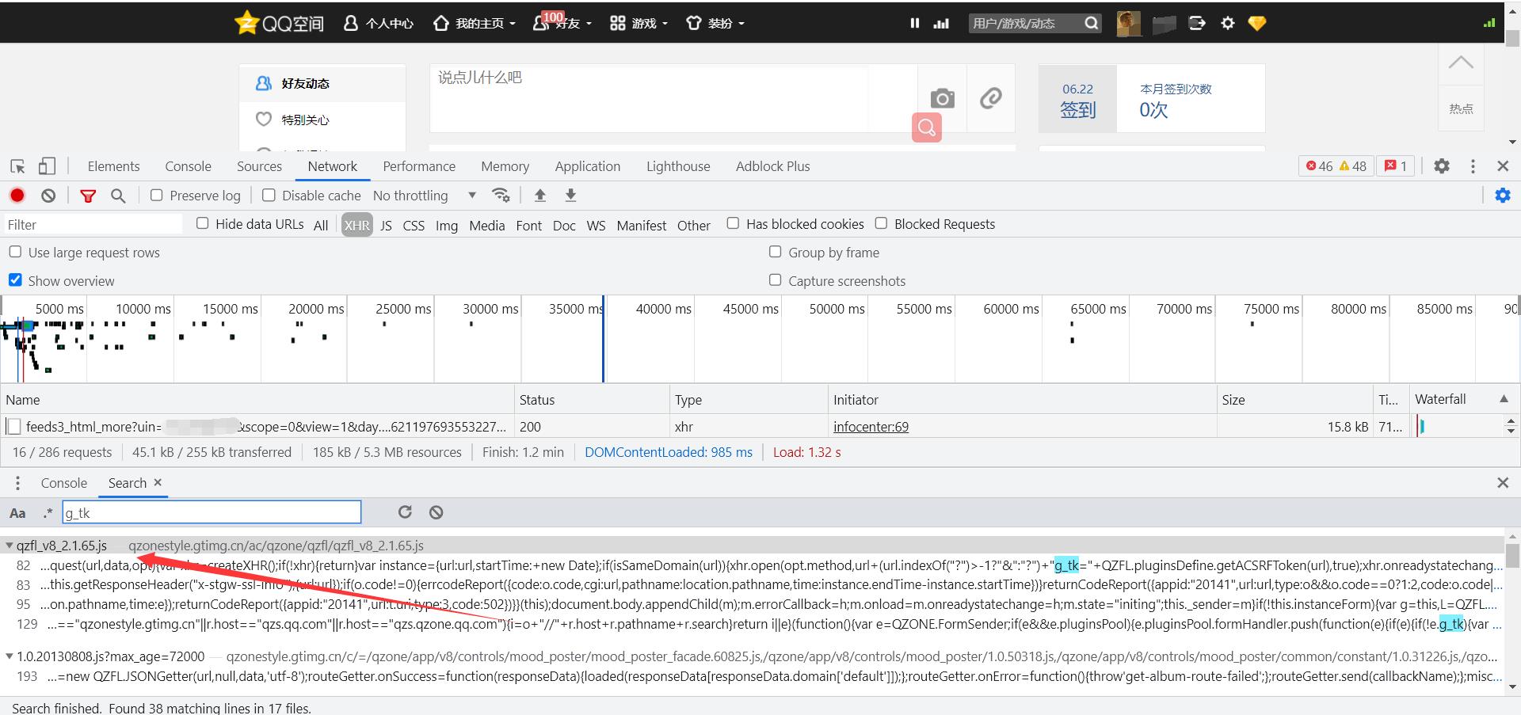Click the g_tk search input field
The image size is (1521, 715).
(x=212, y=512)
